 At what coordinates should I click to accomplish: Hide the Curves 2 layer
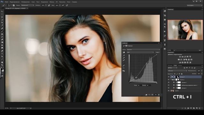169,82
